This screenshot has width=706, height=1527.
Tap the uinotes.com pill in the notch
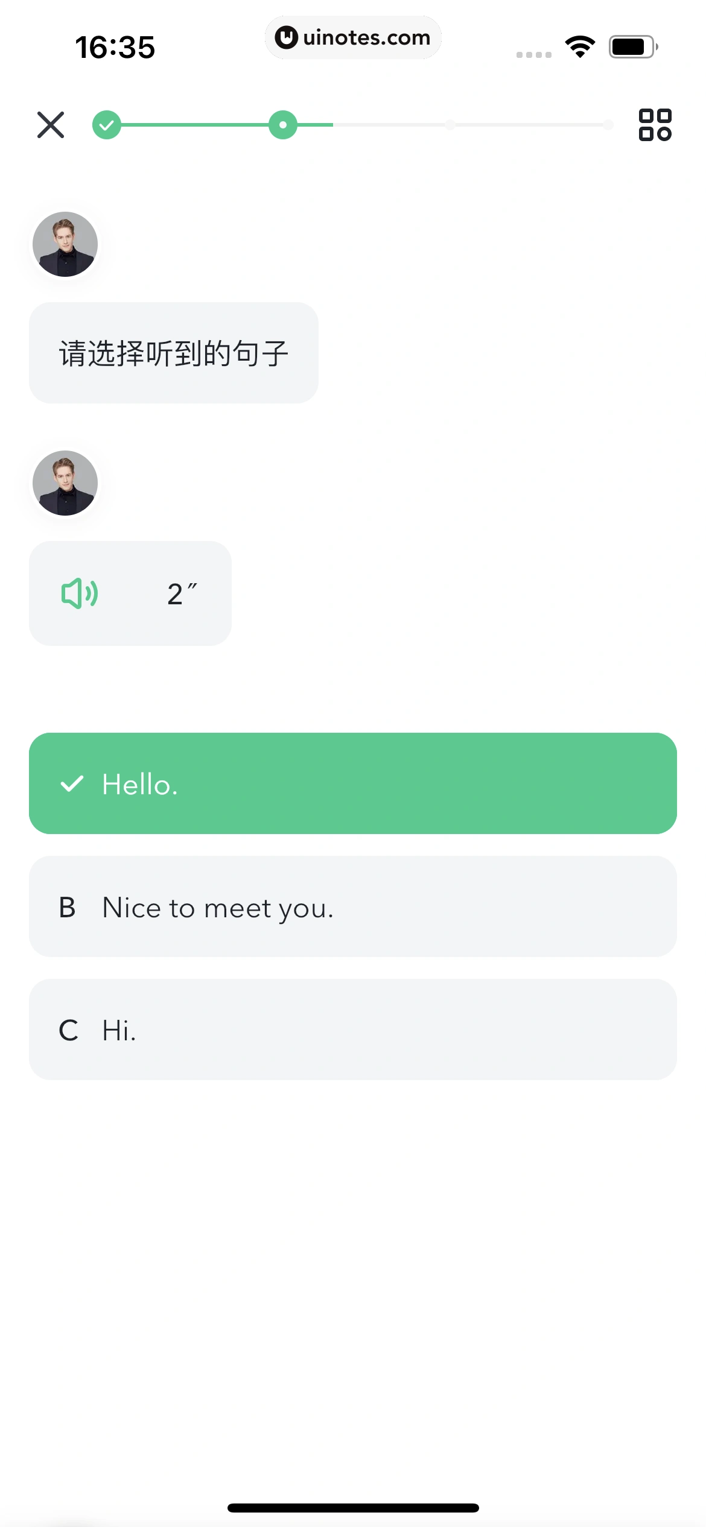(x=353, y=37)
